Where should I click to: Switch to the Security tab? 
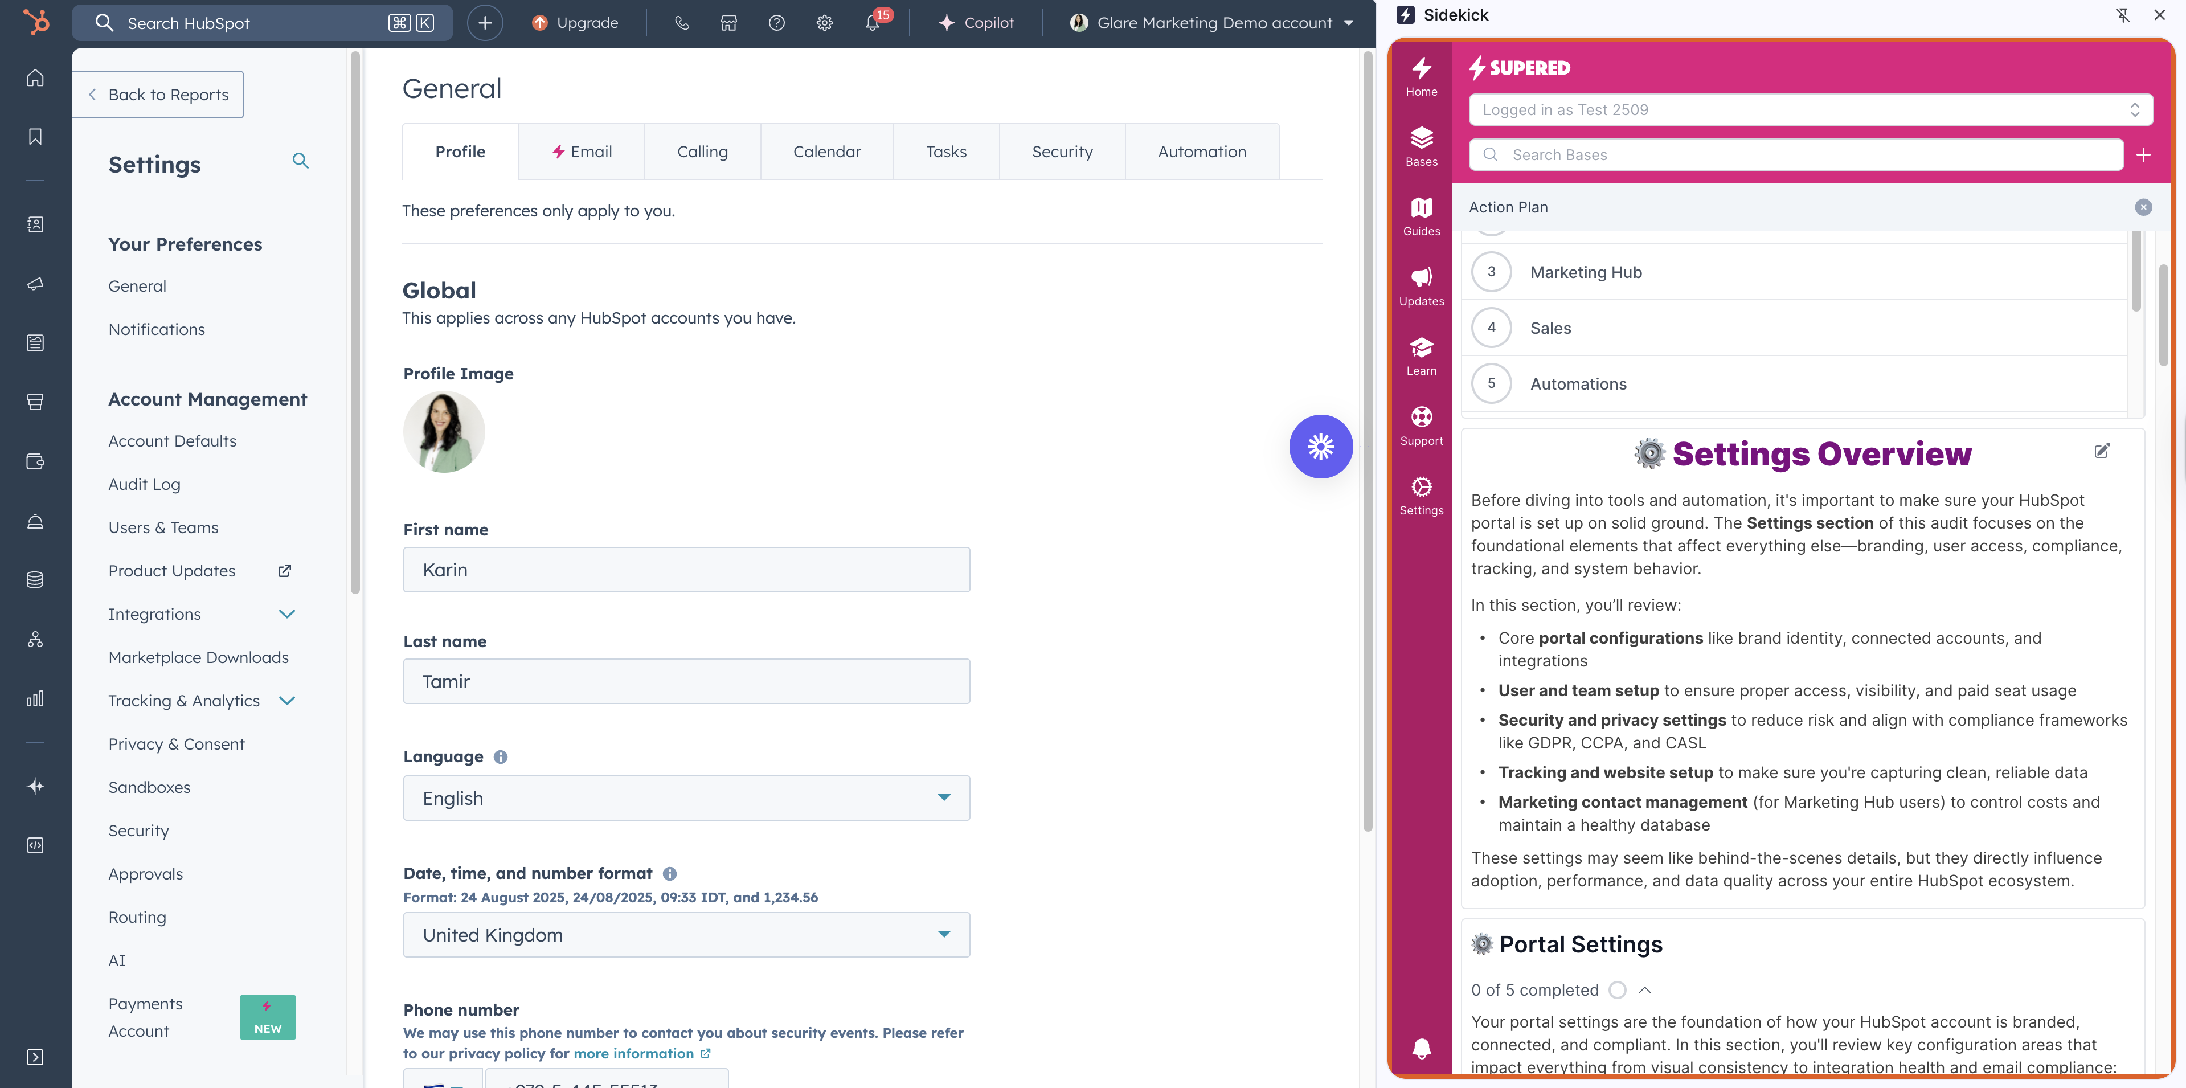pyautogui.click(x=1062, y=151)
